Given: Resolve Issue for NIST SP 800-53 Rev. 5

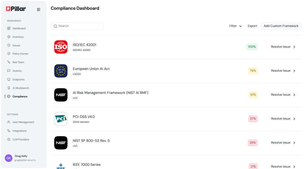Looking at the screenshot, I should pos(281,143).
